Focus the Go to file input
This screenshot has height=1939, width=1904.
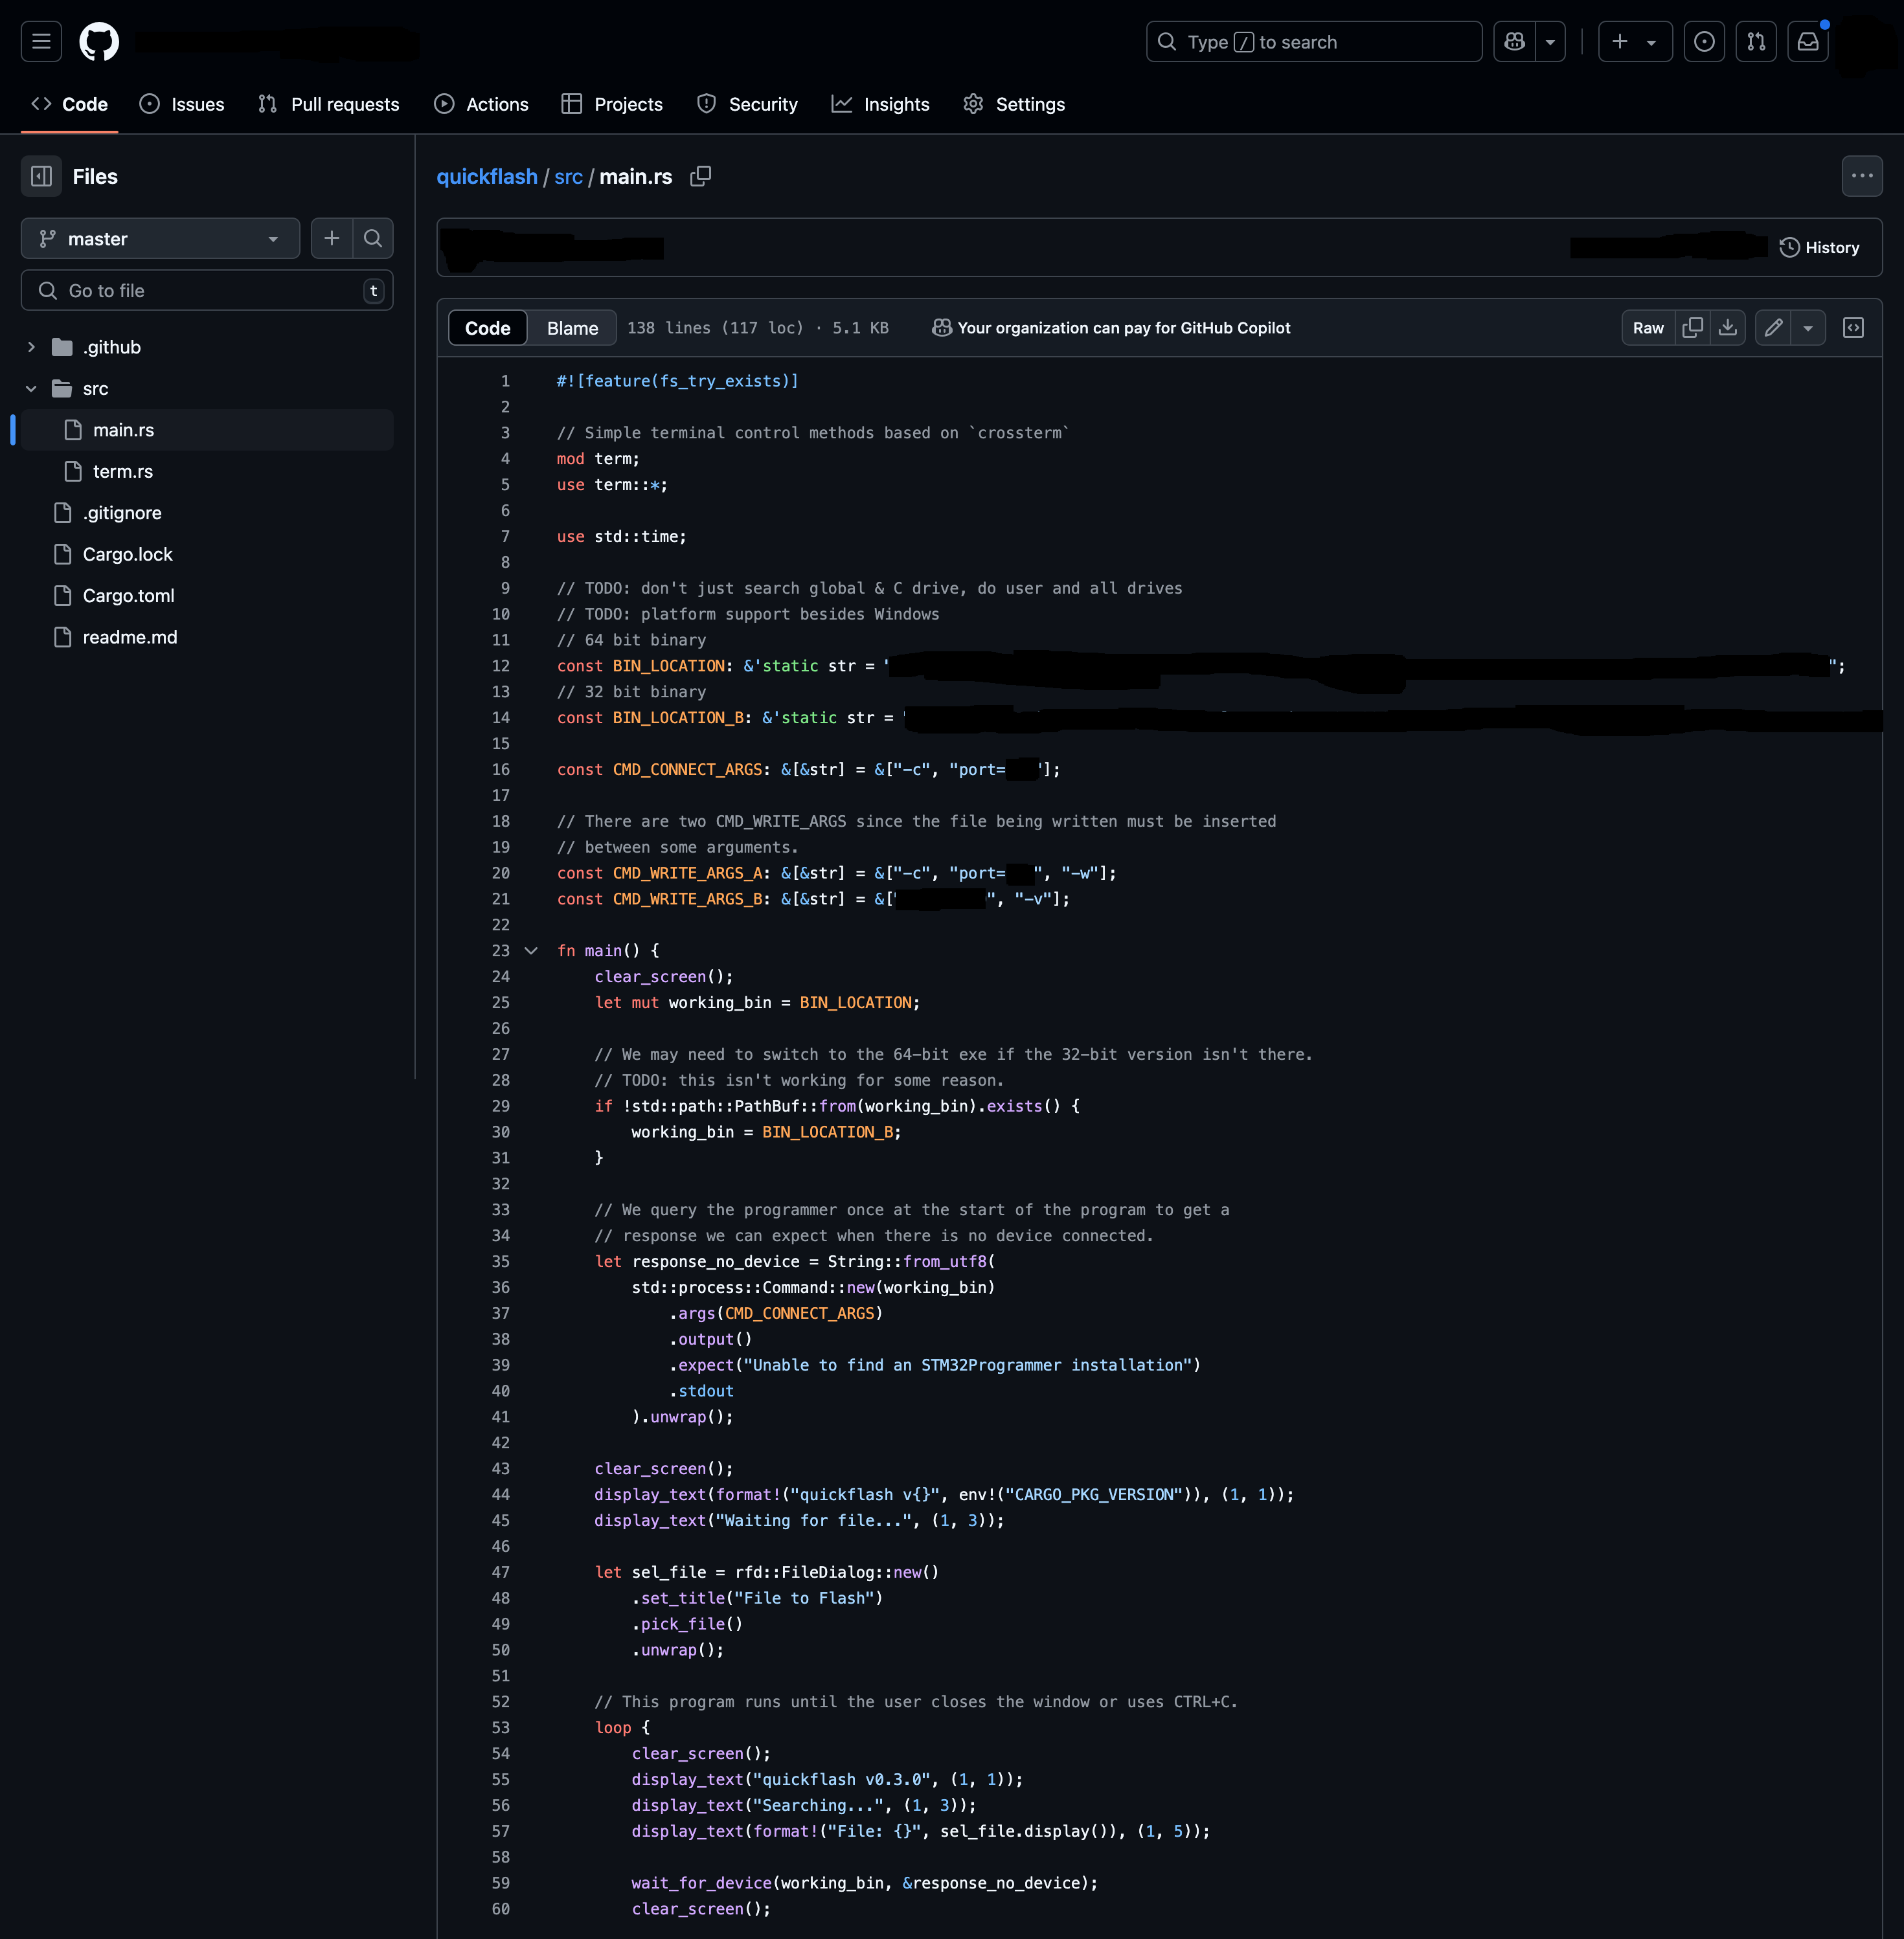click(206, 291)
